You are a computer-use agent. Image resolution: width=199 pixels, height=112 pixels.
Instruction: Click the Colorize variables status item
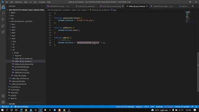(182, 107)
